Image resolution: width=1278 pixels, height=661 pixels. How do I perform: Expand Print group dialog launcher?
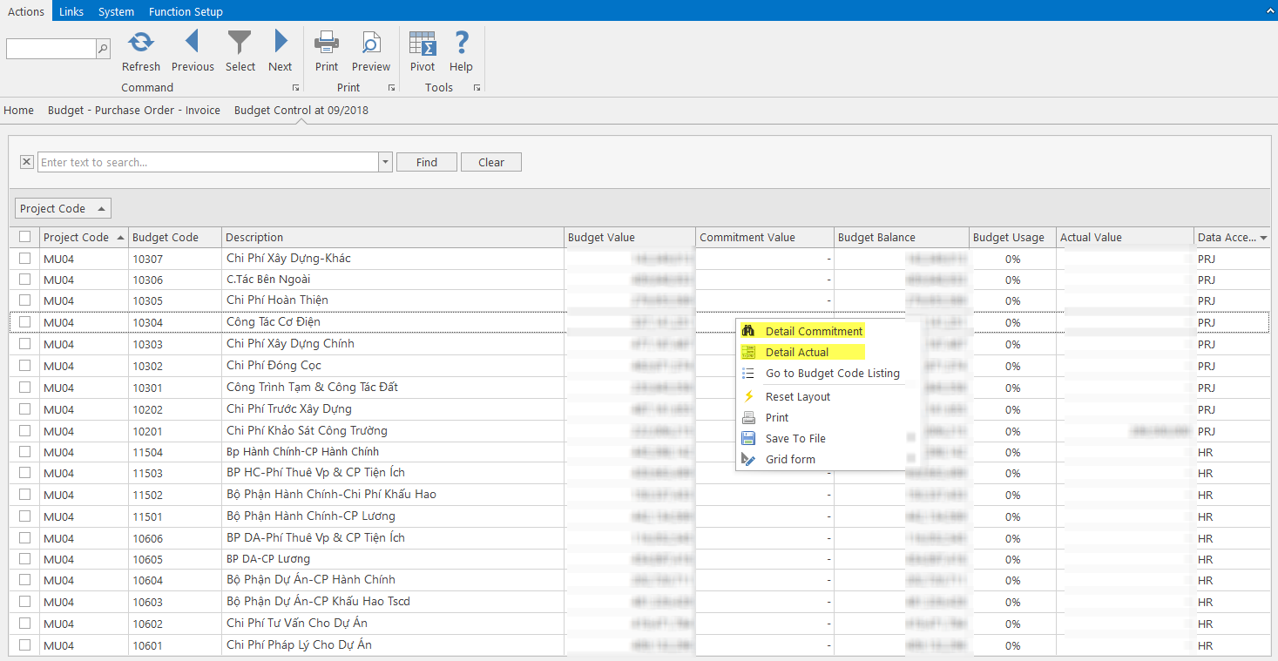(x=391, y=88)
